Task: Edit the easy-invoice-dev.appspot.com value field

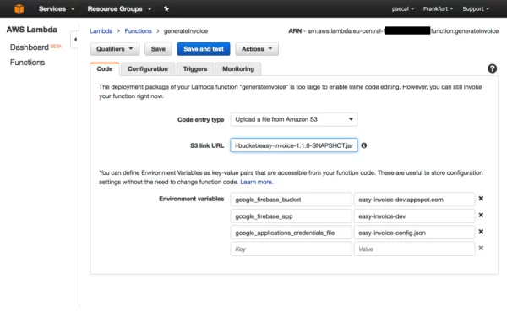Action: point(414,200)
